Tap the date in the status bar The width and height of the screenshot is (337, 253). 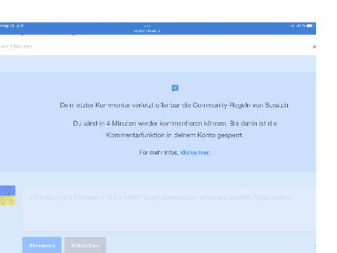click(12, 25)
